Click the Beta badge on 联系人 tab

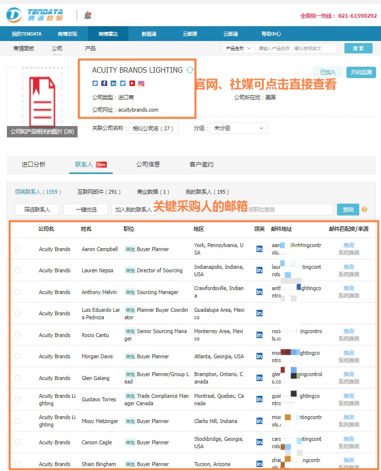pyautogui.click(x=101, y=165)
